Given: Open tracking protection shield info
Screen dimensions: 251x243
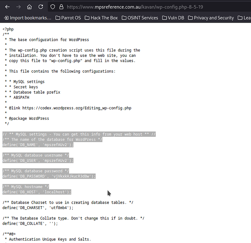Looking at the screenshot, I should (x=53, y=7).
